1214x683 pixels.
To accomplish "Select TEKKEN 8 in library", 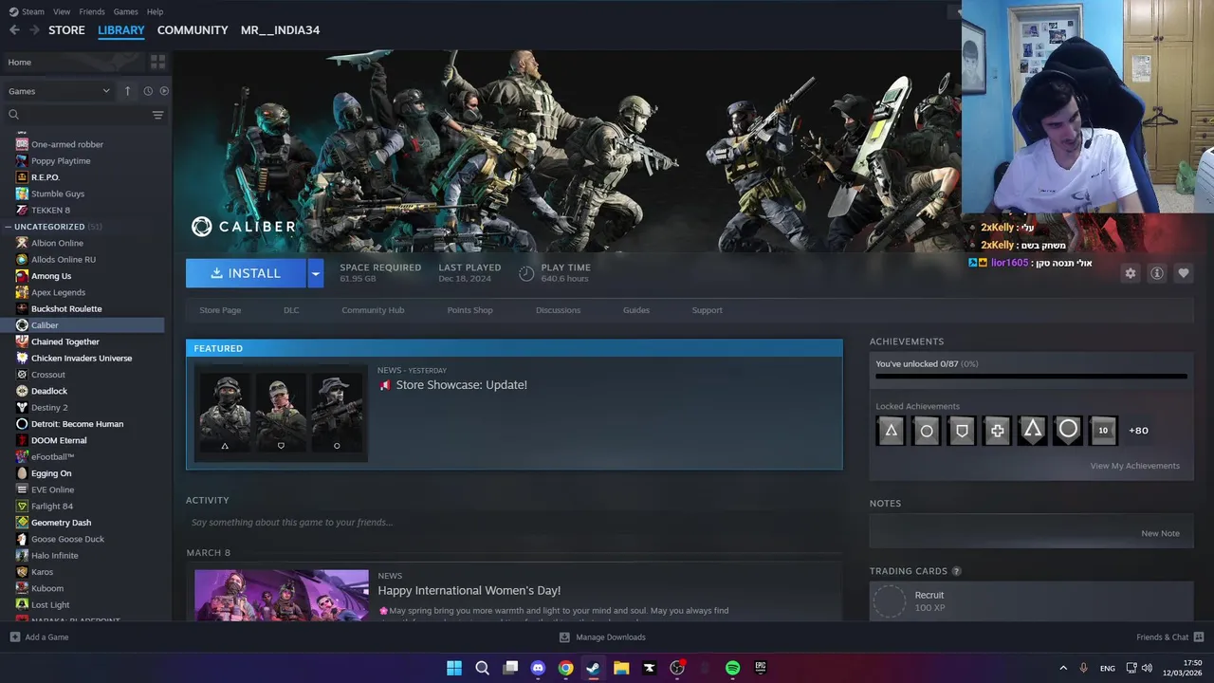I will (50, 210).
